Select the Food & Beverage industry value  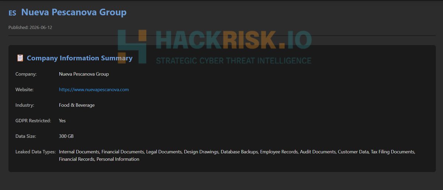coord(77,105)
